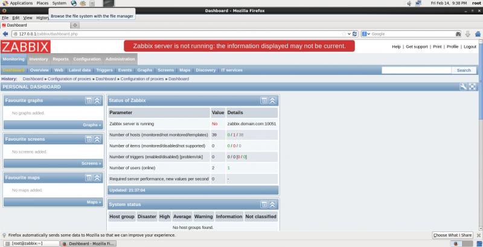Go to Latest data submenu
The height and width of the screenshot is (247, 483).
[80, 70]
